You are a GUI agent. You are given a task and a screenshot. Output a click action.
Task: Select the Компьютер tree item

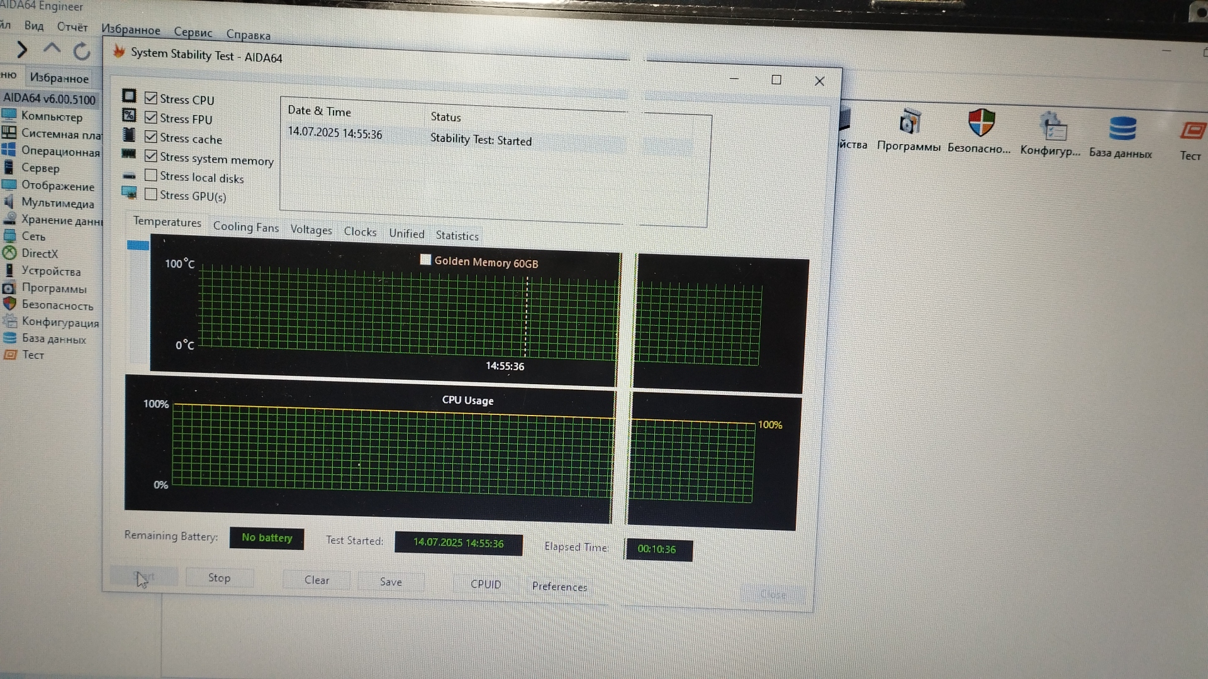point(52,116)
